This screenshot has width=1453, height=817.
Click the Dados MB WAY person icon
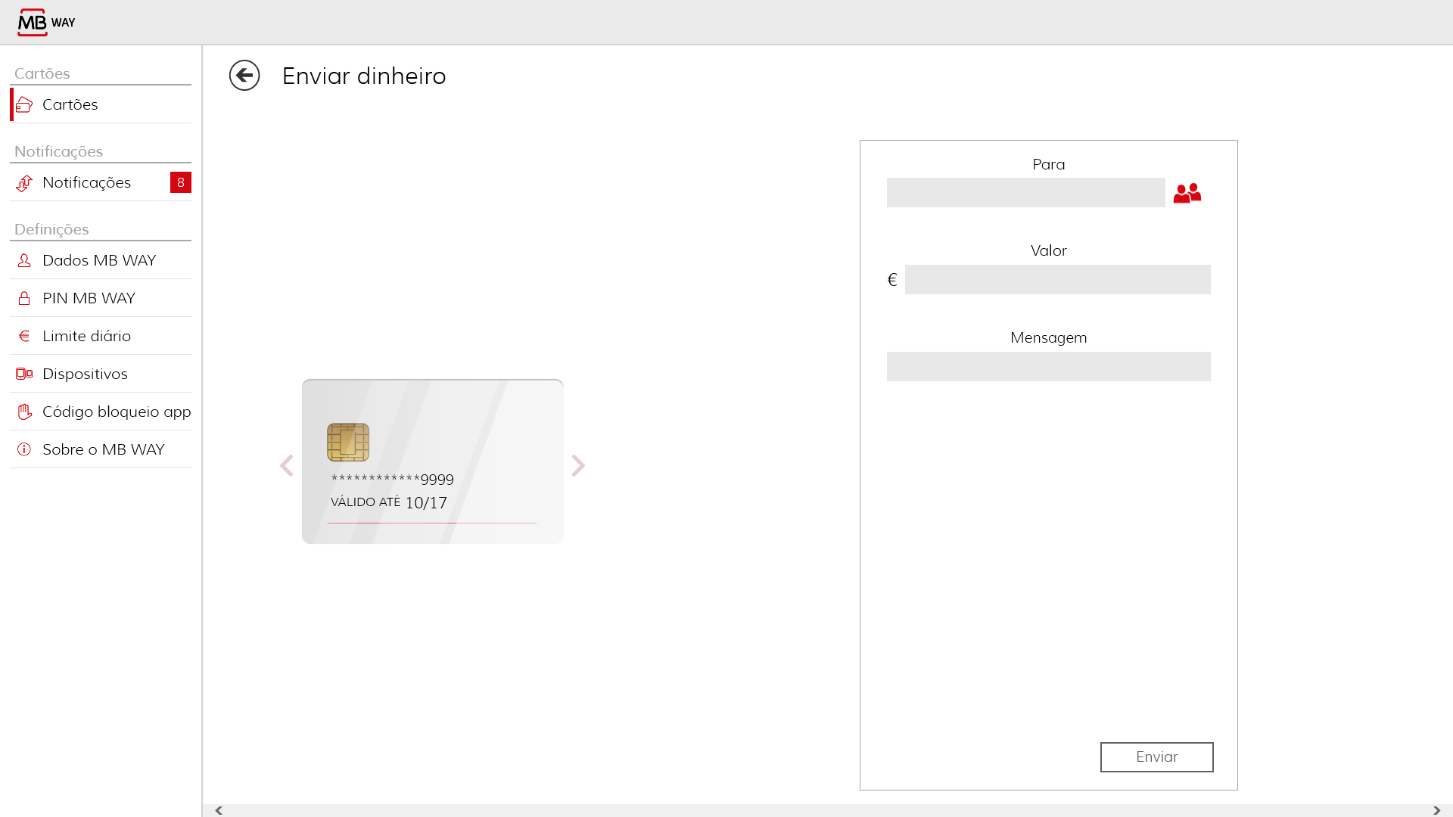click(24, 261)
